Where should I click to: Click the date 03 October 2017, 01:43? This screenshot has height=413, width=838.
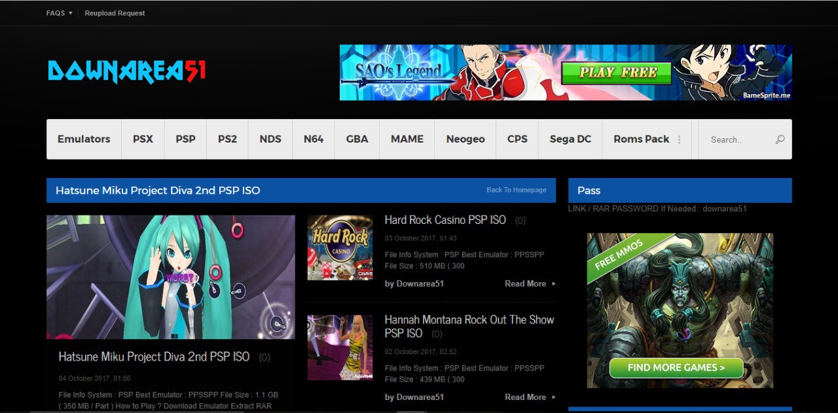(421, 238)
